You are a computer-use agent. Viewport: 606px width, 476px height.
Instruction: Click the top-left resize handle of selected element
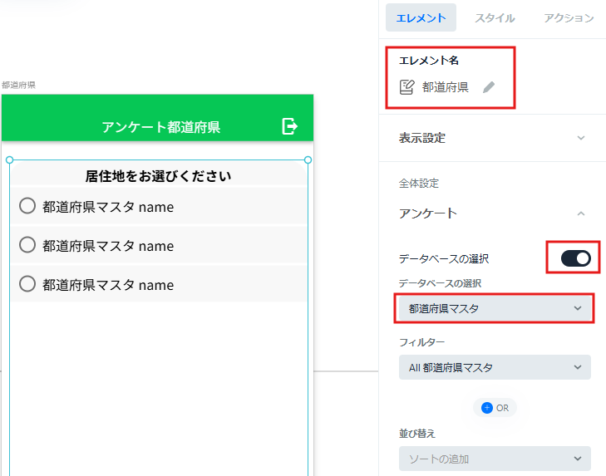coord(10,160)
